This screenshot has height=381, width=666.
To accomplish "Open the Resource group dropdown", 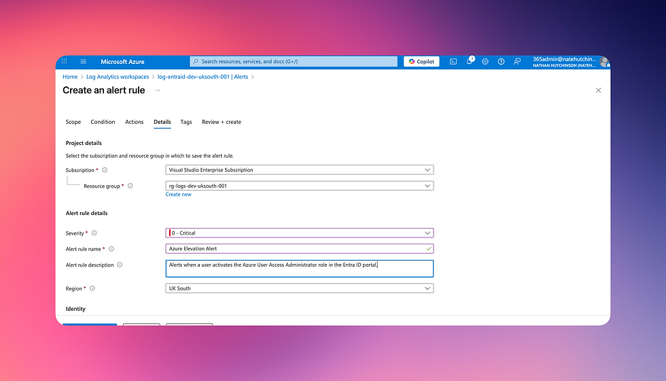I will click(x=300, y=186).
